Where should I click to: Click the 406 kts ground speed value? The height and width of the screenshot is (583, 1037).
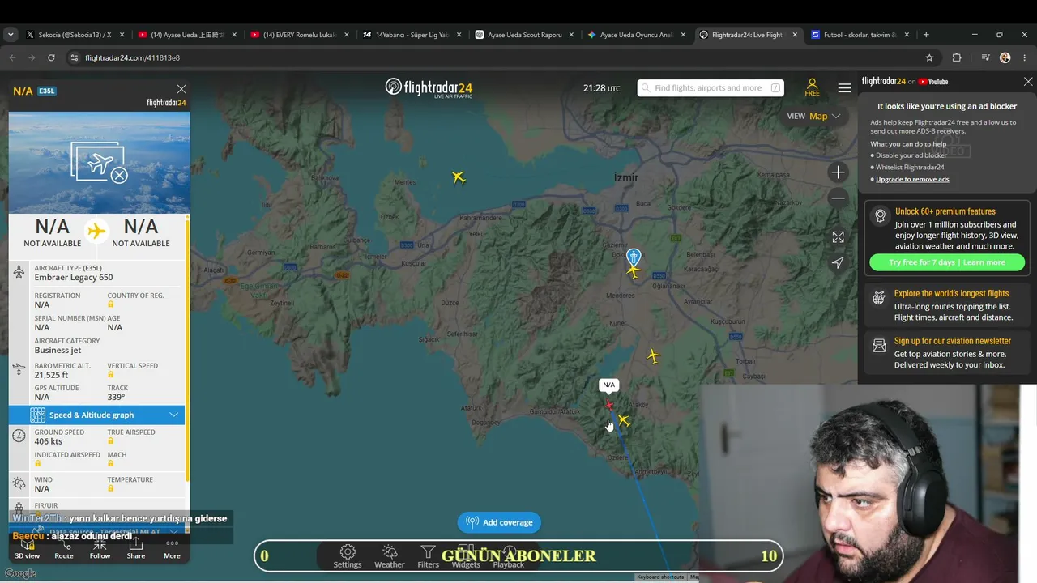tap(49, 441)
